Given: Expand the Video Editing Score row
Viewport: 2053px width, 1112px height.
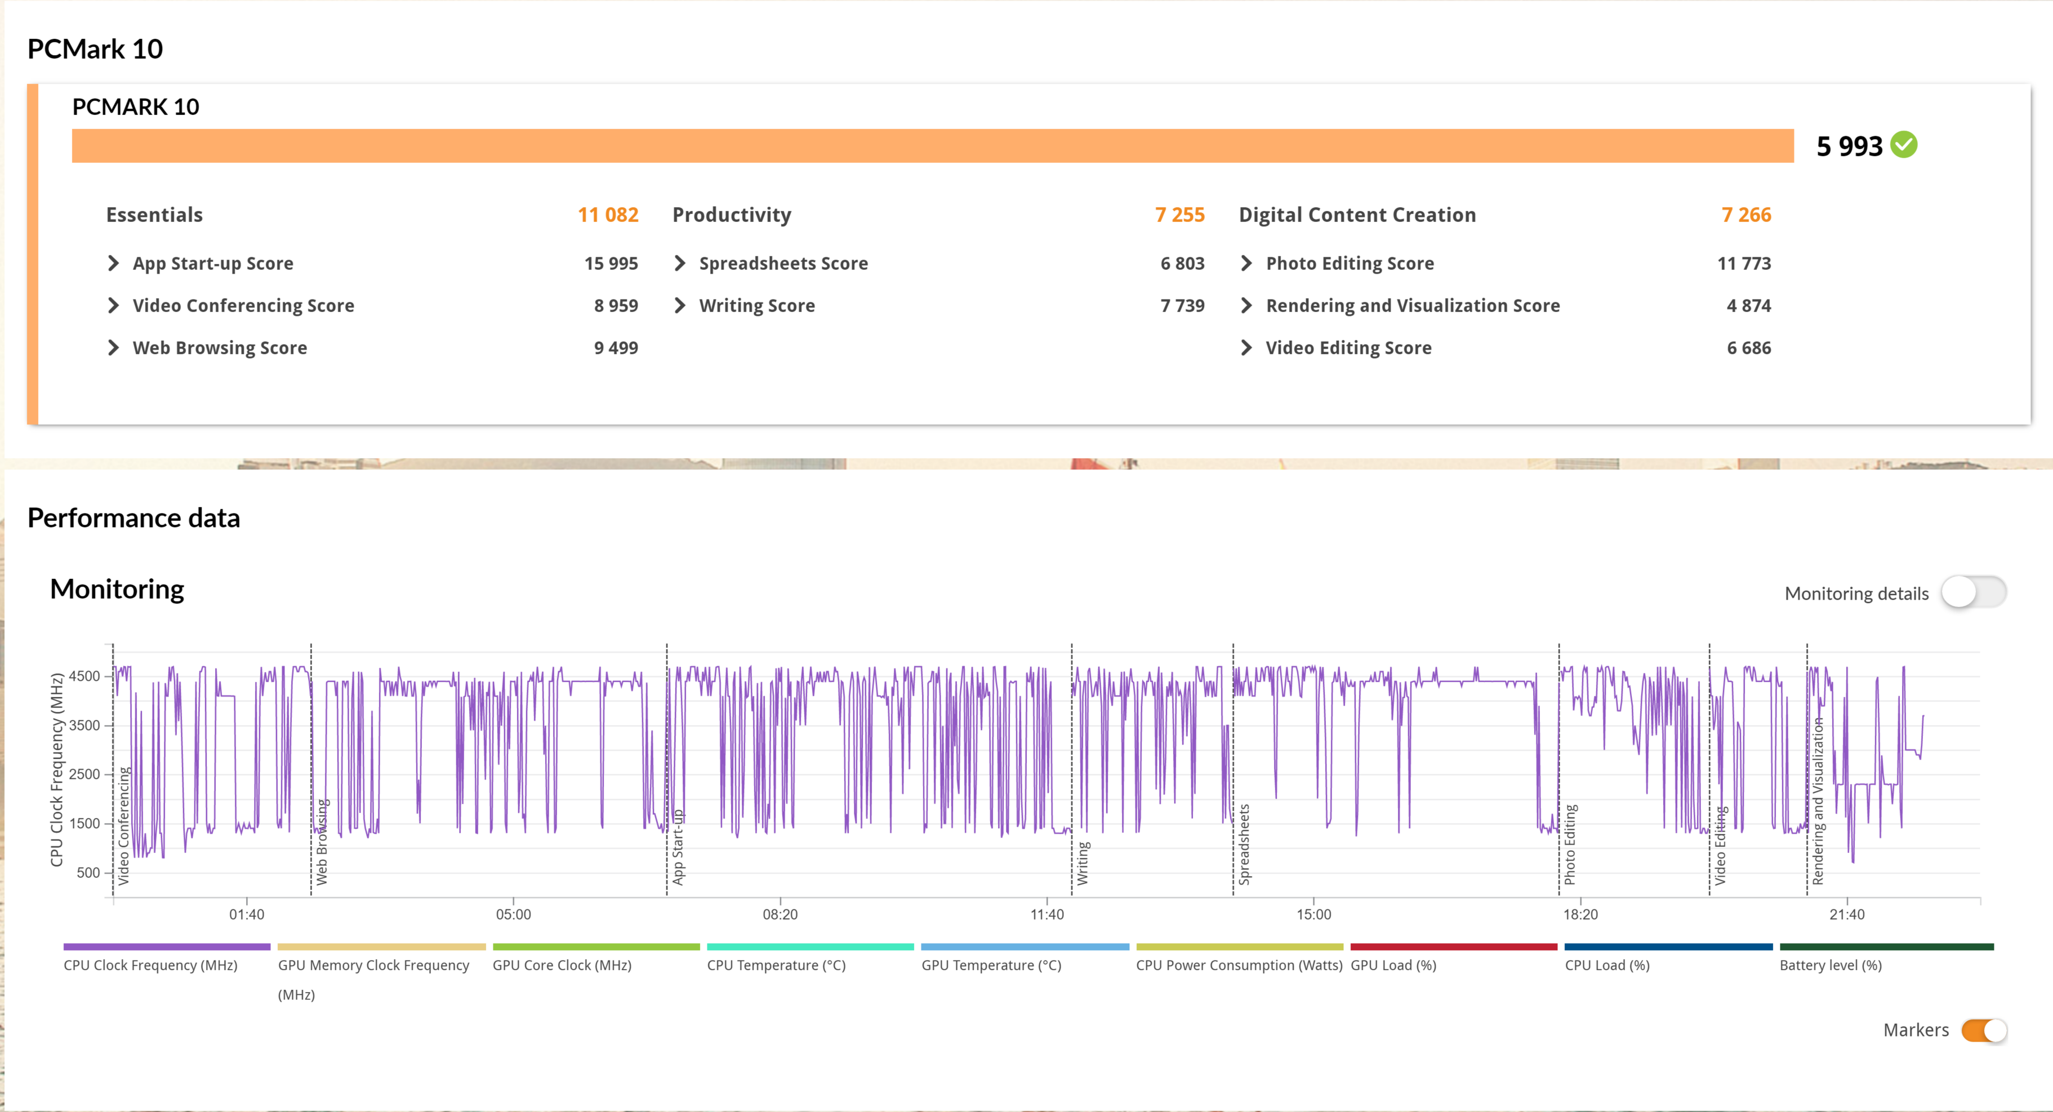Looking at the screenshot, I should point(1246,348).
